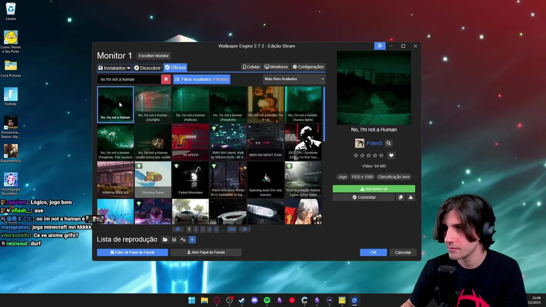Screen dimensions: 546x307
Task: Click Escolher Monitor button
Action: [154, 56]
